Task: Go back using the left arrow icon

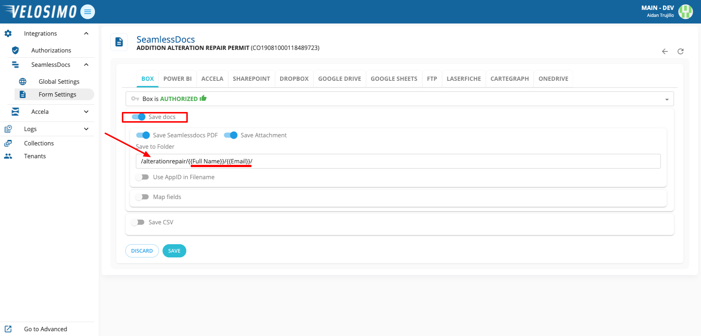Action: click(x=665, y=51)
